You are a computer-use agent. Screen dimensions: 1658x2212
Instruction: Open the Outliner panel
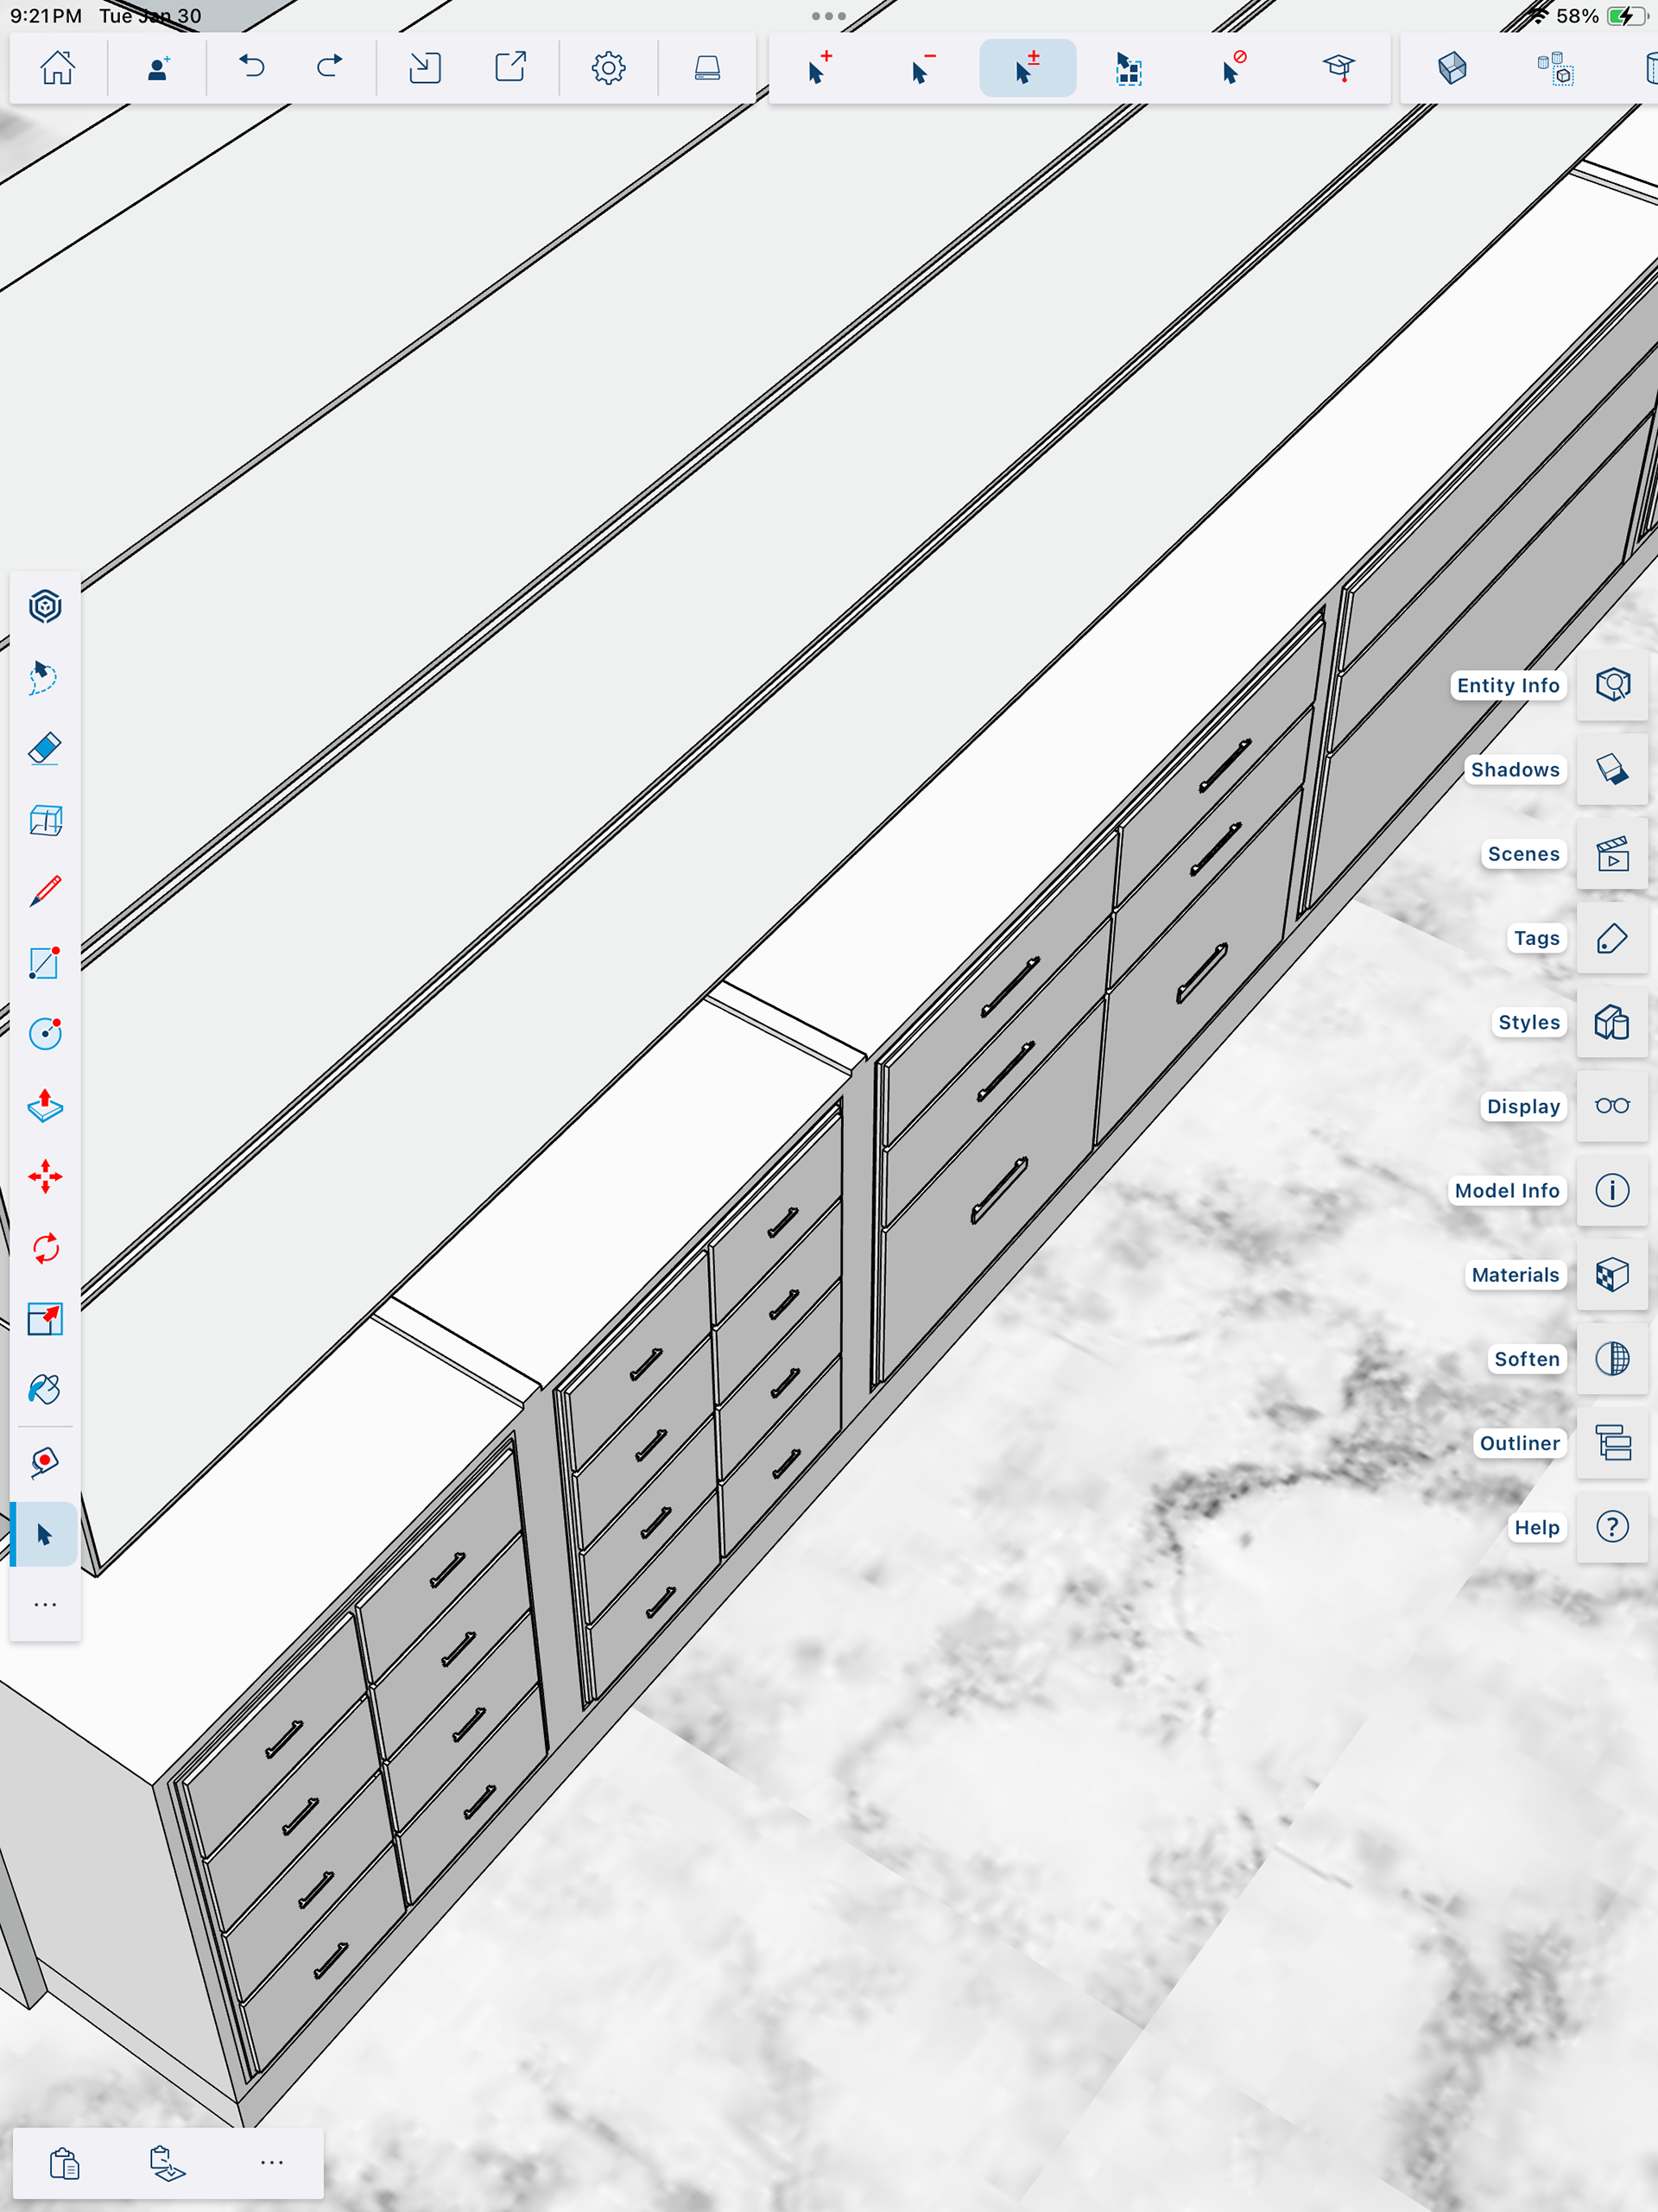point(1611,1443)
